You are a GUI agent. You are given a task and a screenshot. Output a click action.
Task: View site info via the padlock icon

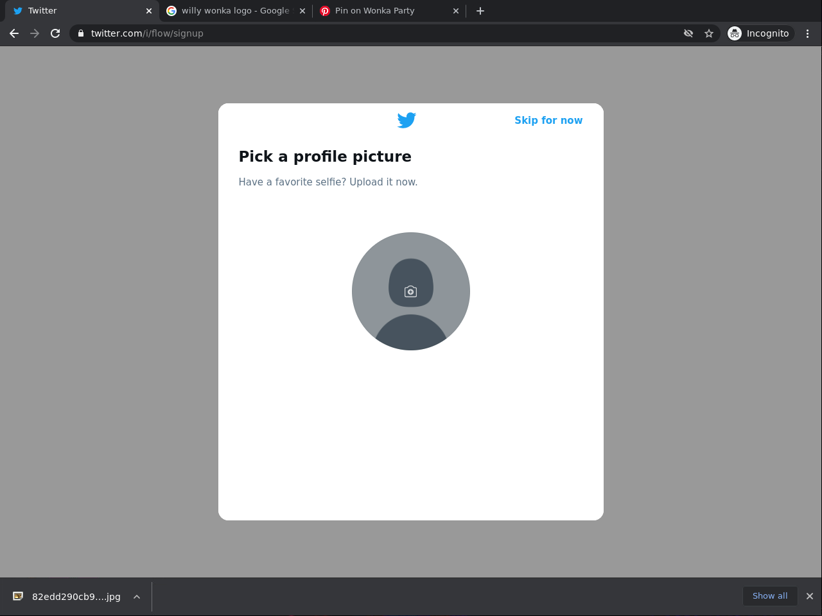pos(81,33)
